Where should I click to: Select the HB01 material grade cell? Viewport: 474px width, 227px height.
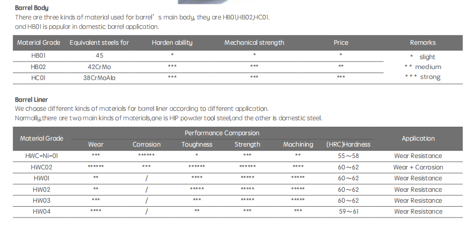38,56
